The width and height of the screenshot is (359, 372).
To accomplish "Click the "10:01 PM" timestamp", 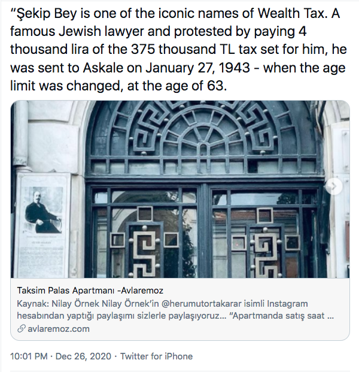I will [x=30, y=356].
